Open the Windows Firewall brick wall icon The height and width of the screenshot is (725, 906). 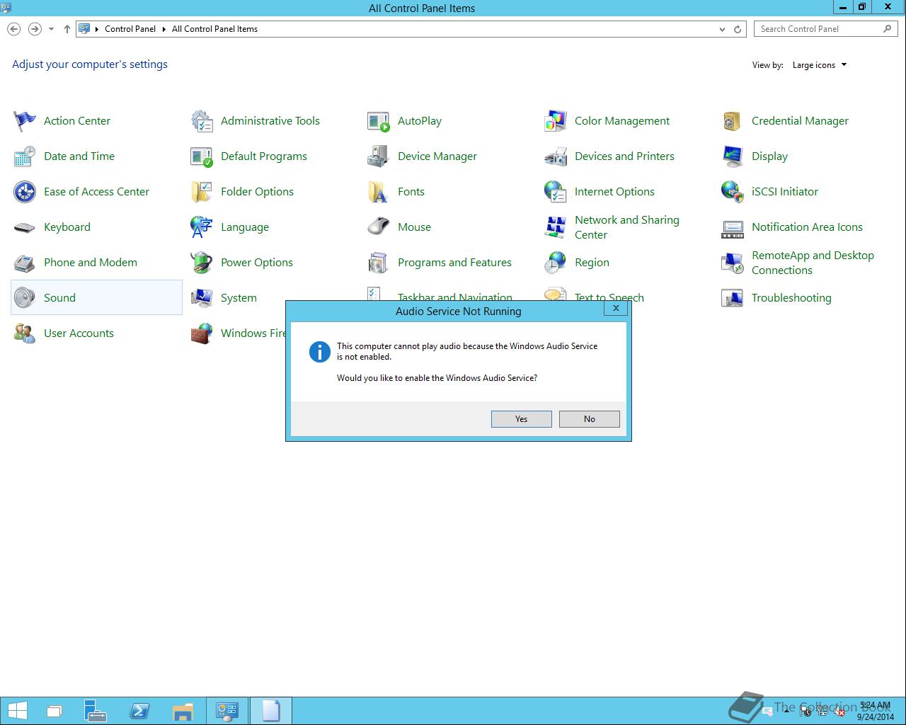pos(202,333)
